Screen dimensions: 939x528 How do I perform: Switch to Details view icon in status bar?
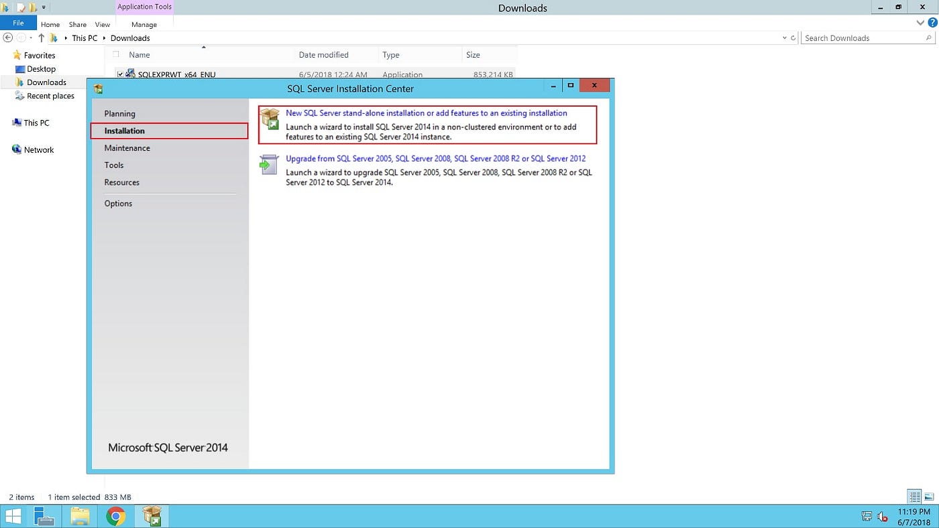coord(914,497)
